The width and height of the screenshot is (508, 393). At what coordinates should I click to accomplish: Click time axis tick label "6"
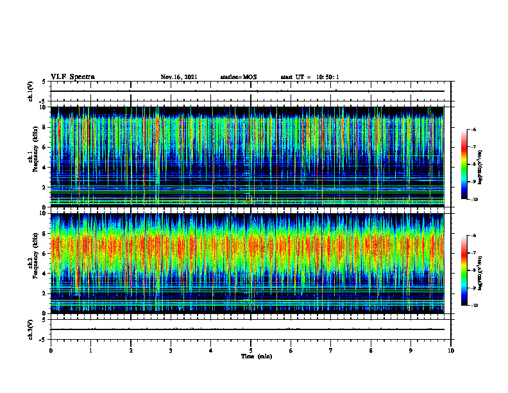291,351
